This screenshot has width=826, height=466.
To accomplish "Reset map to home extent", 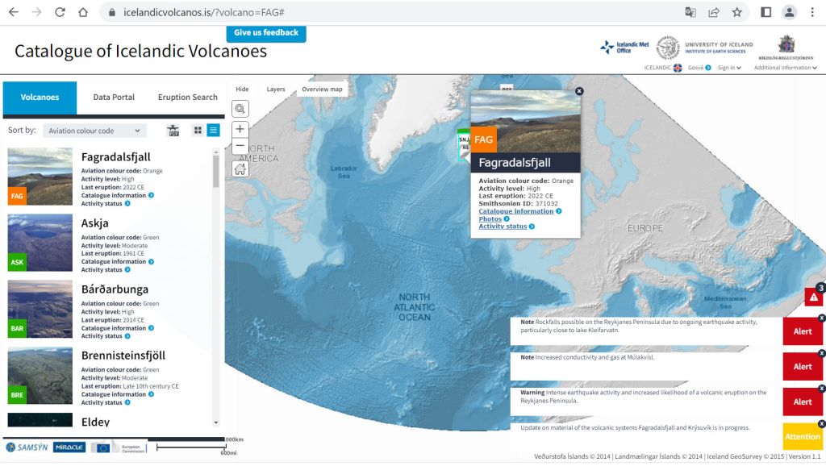I will tap(240, 169).
